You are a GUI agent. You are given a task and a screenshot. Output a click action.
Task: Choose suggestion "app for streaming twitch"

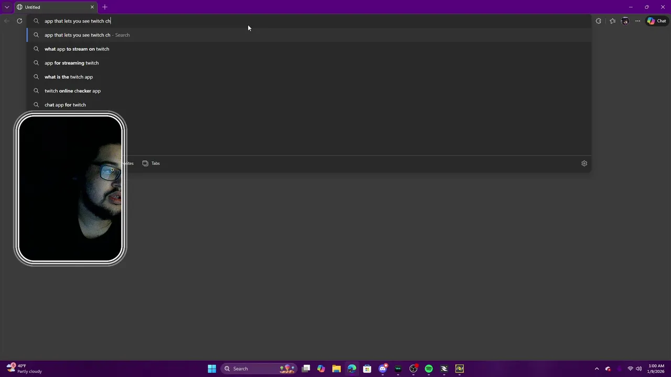point(309,63)
